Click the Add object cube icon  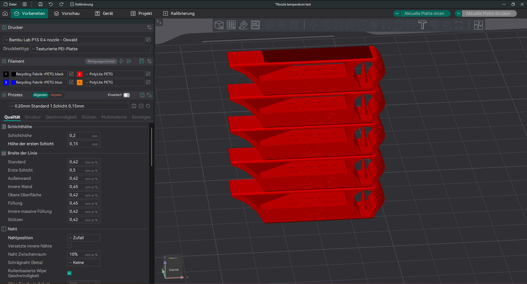[x=219, y=25]
